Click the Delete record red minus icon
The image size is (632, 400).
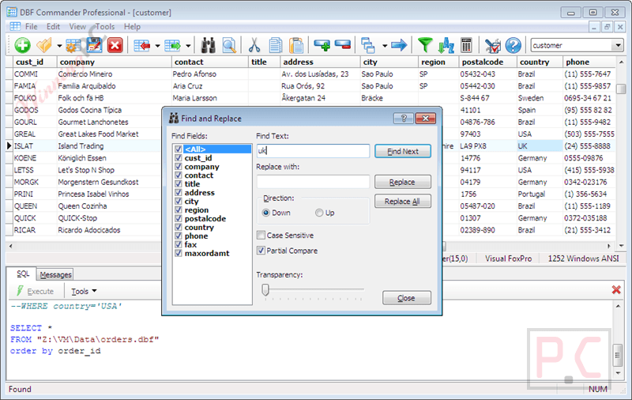(x=343, y=45)
